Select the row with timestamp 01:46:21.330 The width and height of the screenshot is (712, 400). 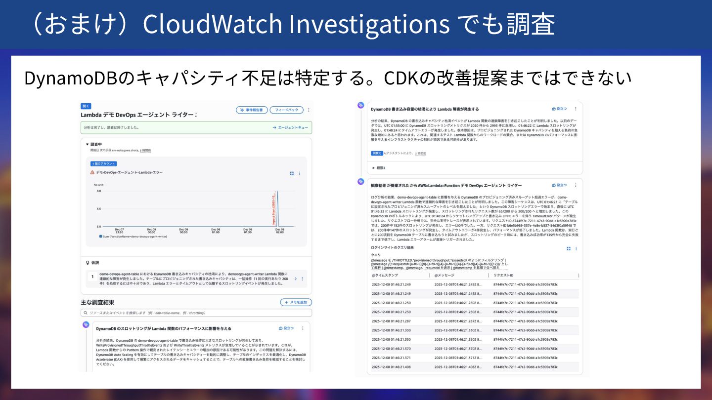coord(475,330)
